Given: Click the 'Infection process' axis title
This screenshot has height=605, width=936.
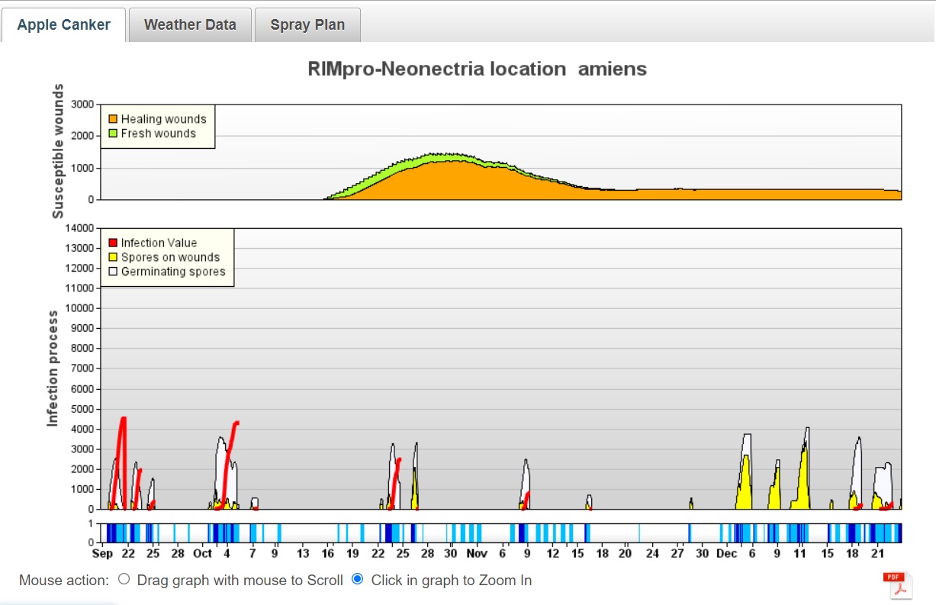Looking at the screenshot, I should coord(53,368).
